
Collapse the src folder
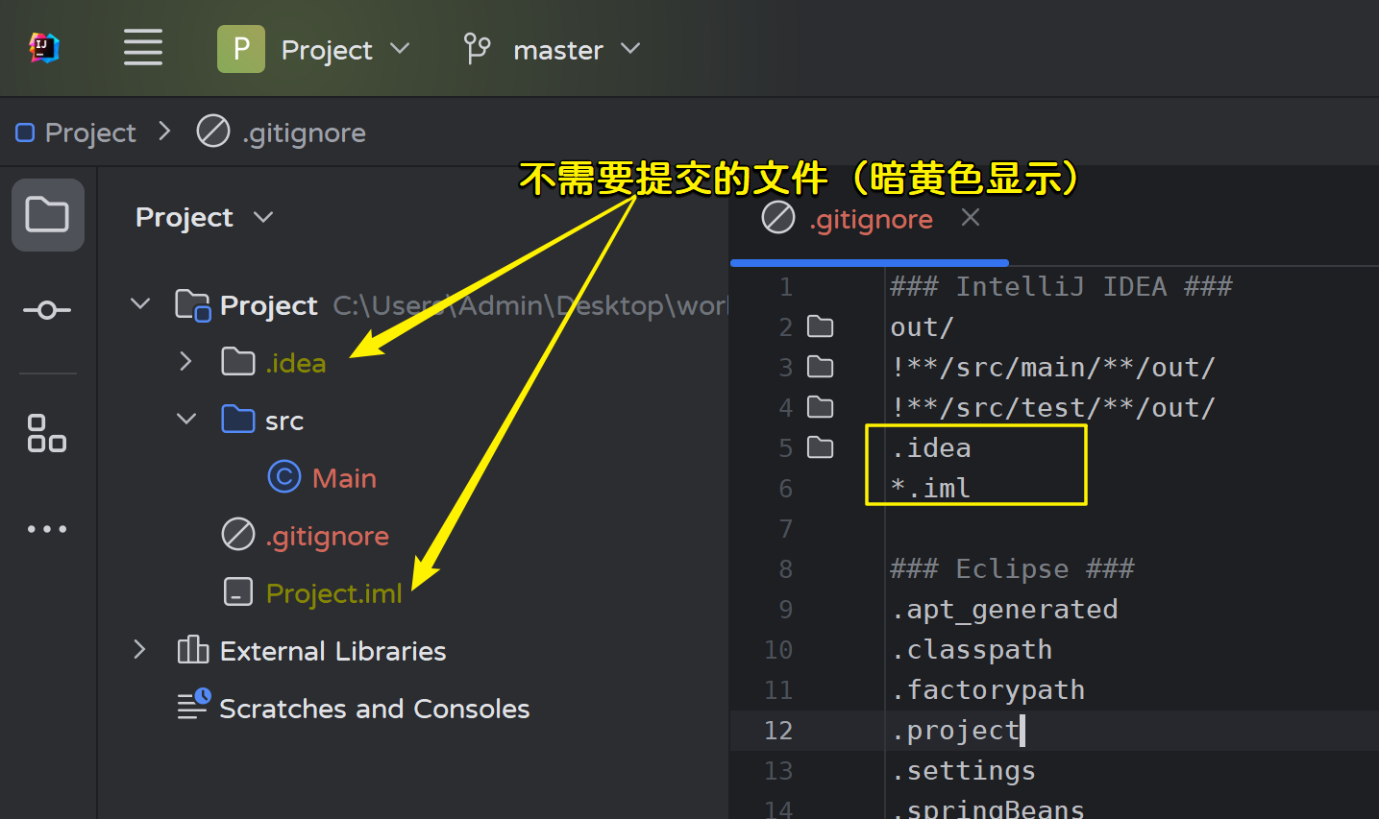tap(186, 420)
